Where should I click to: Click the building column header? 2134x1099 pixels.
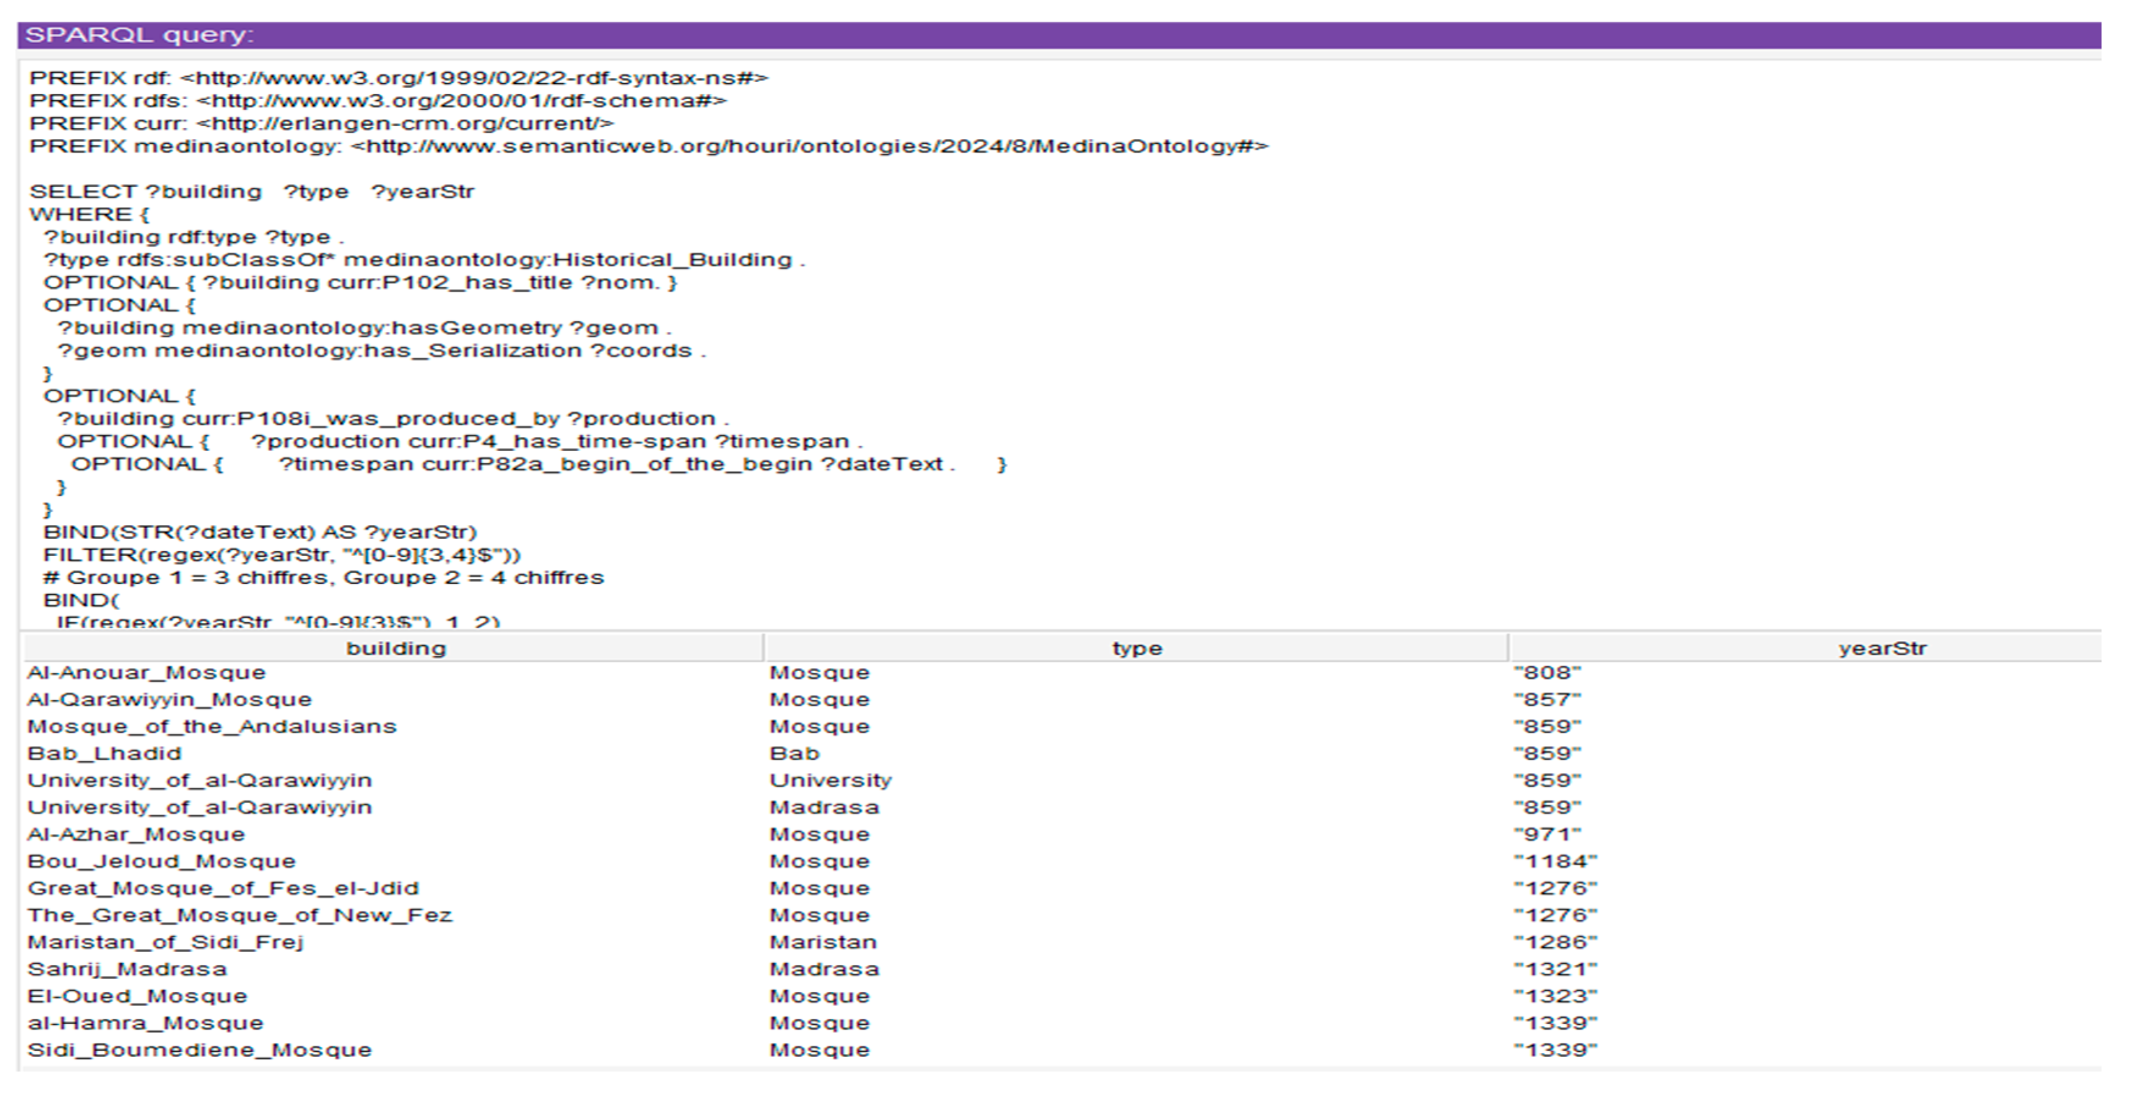click(x=395, y=649)
